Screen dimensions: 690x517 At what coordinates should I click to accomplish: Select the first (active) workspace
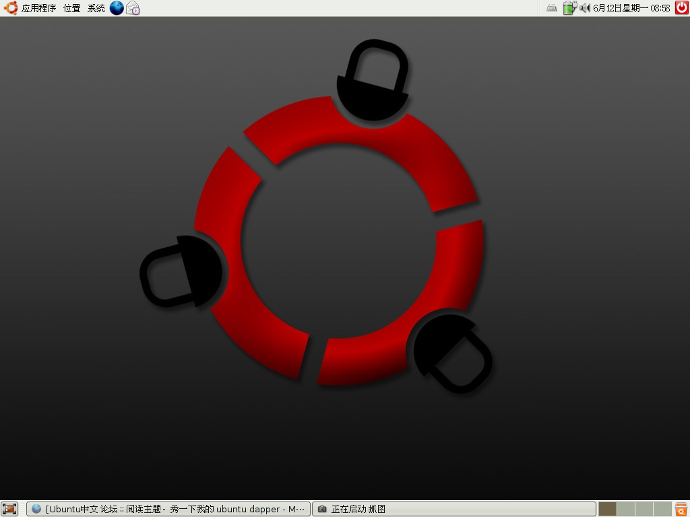pyautogui.click(x=607, y=509)
